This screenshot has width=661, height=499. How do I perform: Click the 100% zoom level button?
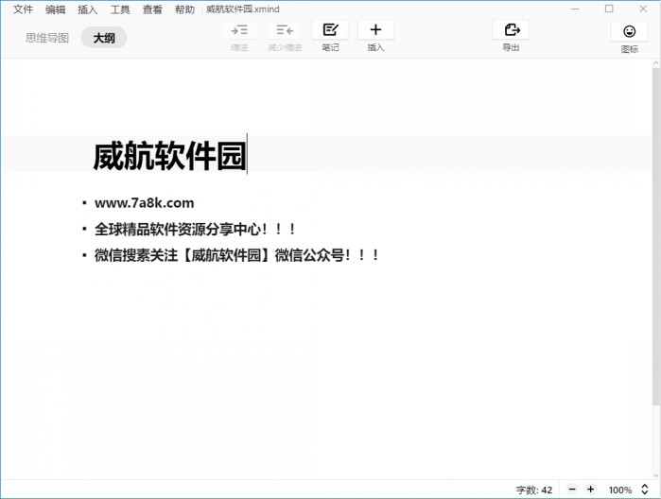[x=620, y=490]
